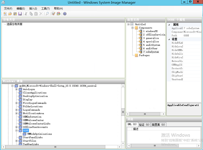The width and height of the screenshot is (203, 150).
Task: Save the answer file with the floppy icon
Action: pos(20,14)
